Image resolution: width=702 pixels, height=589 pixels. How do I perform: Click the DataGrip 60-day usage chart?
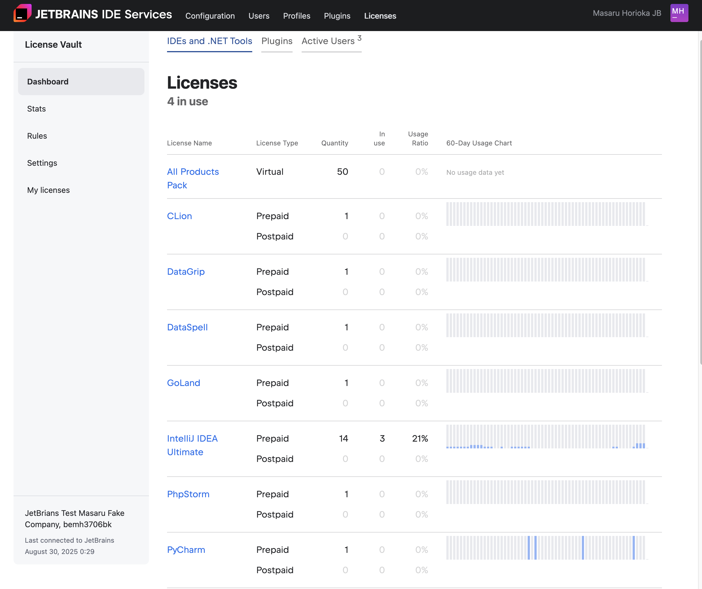tap(547, 270)
